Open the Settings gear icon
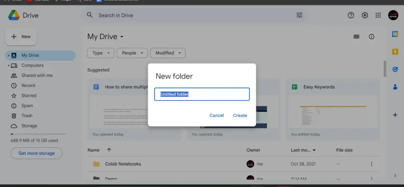This screenshot has height=187, width=404. [365, 15]
